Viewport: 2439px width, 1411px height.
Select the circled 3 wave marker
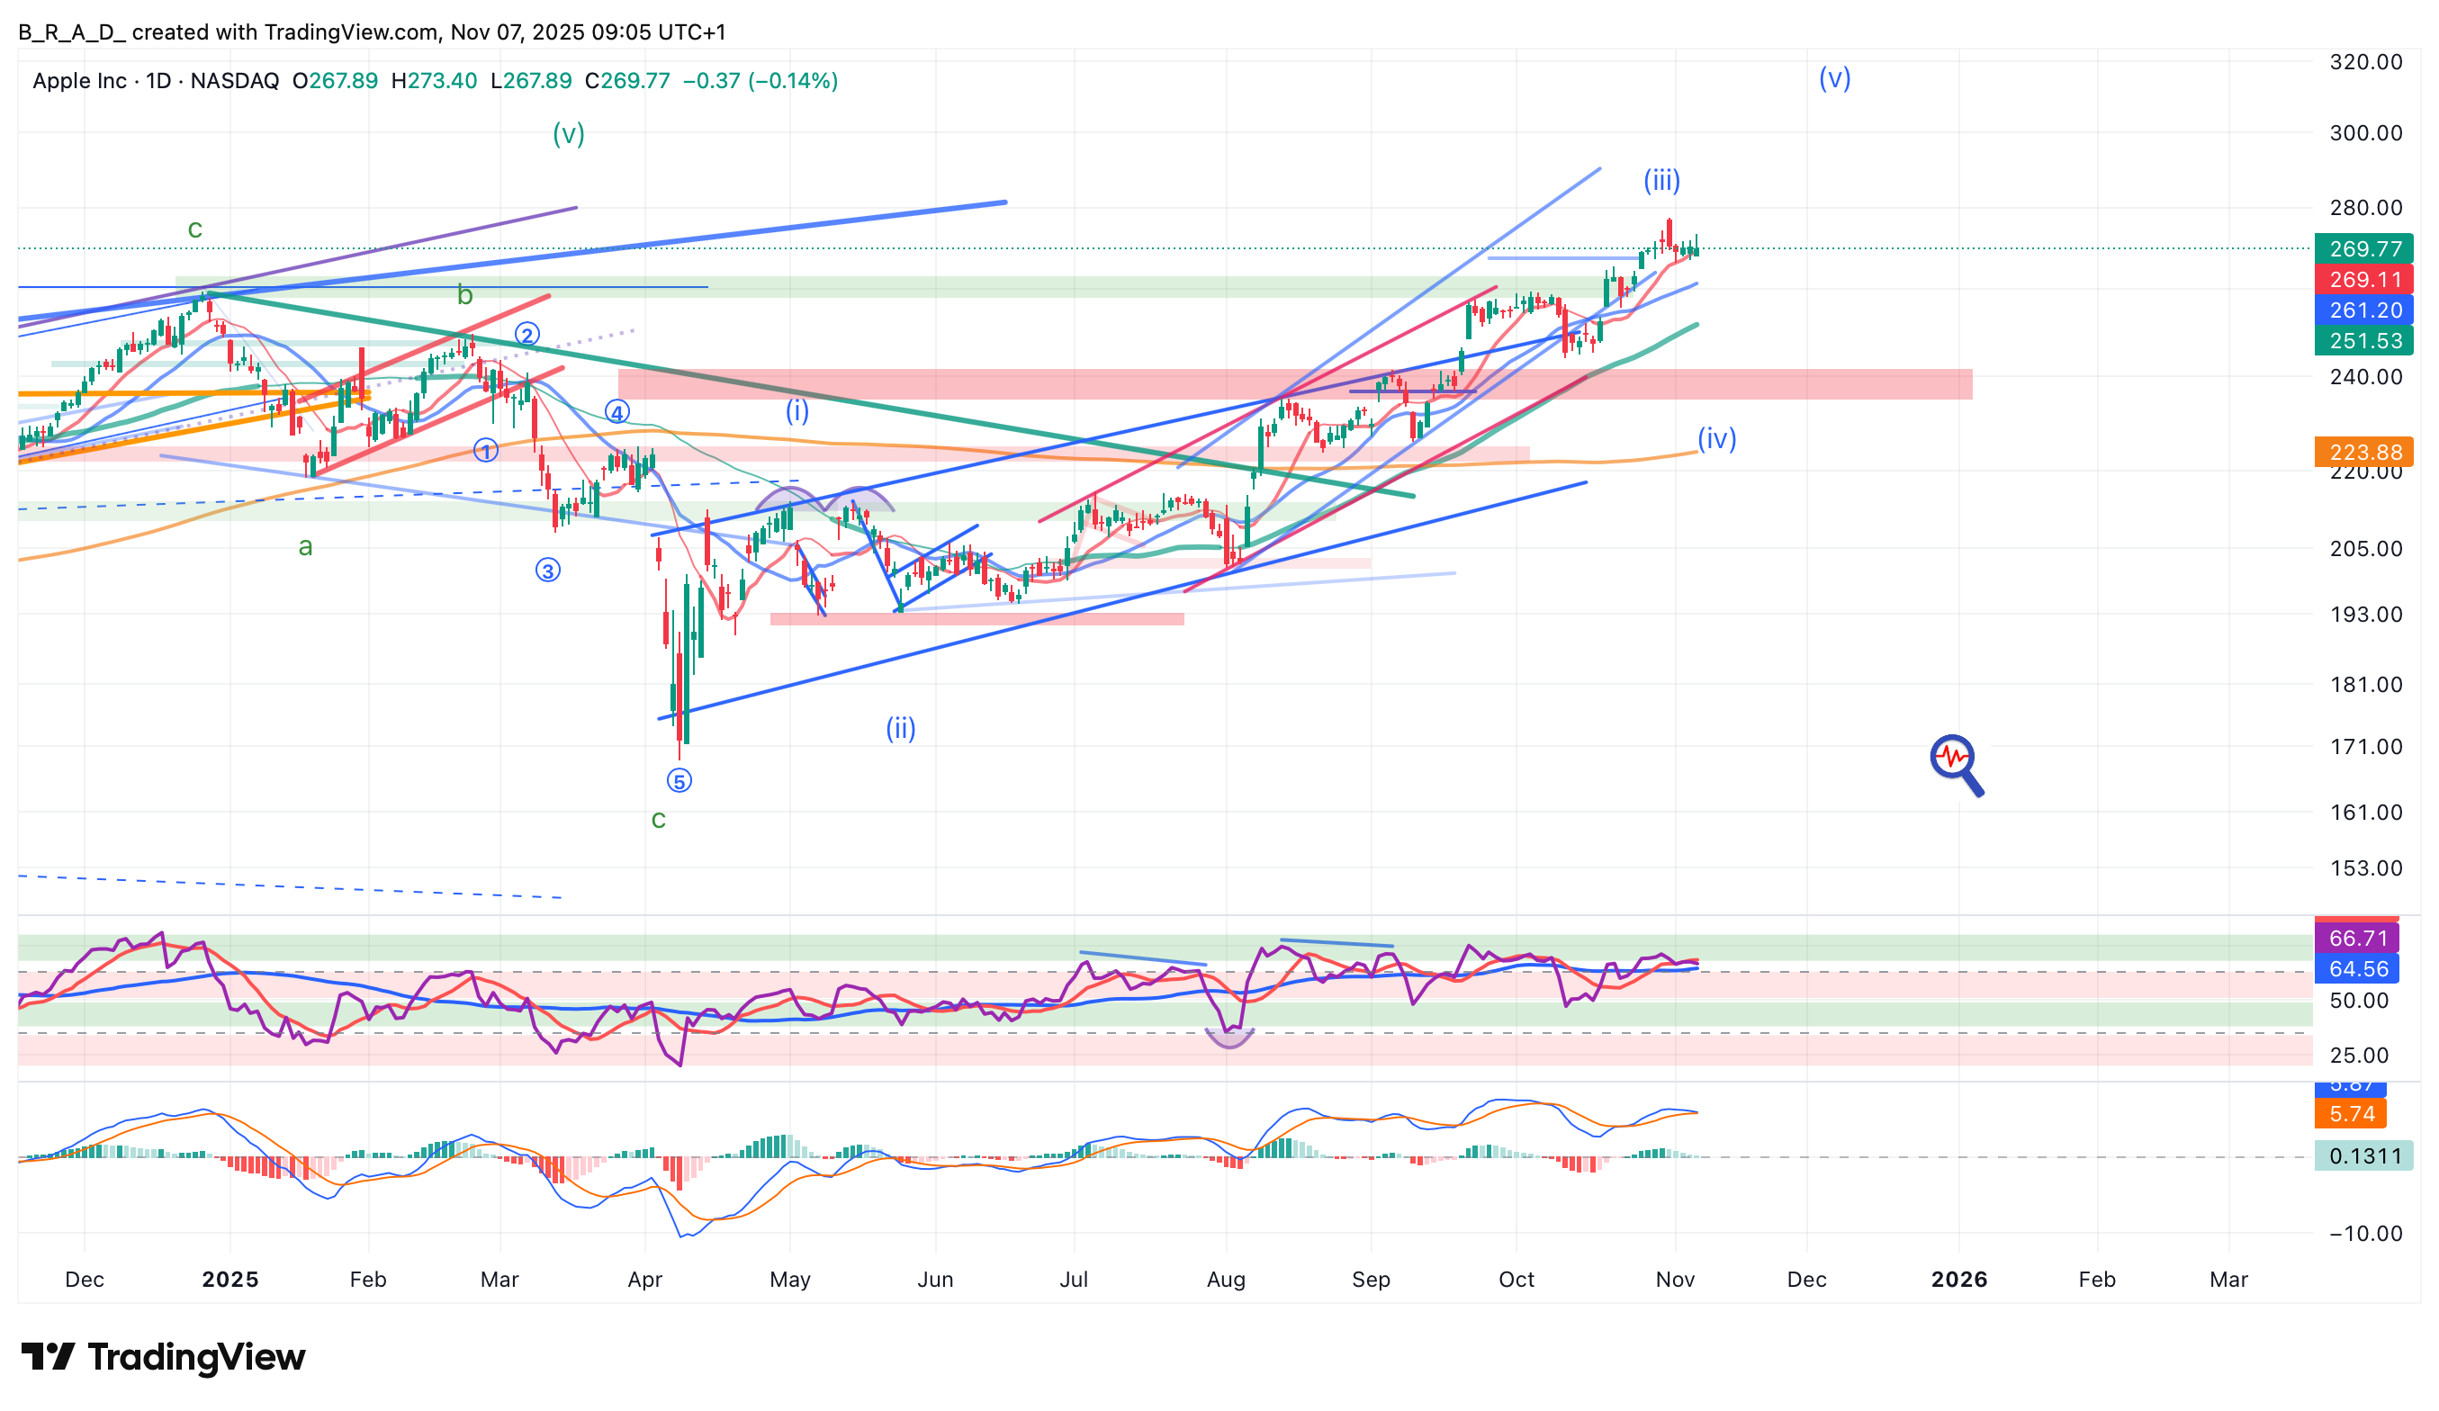(x=548, y=571)
